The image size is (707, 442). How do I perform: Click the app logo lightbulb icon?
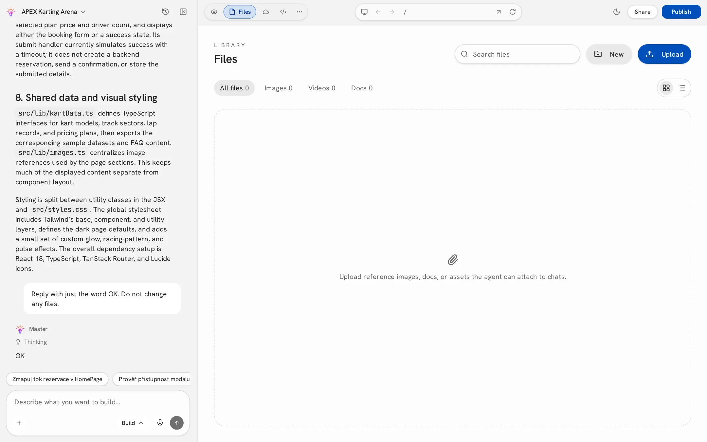pos(11,12)
